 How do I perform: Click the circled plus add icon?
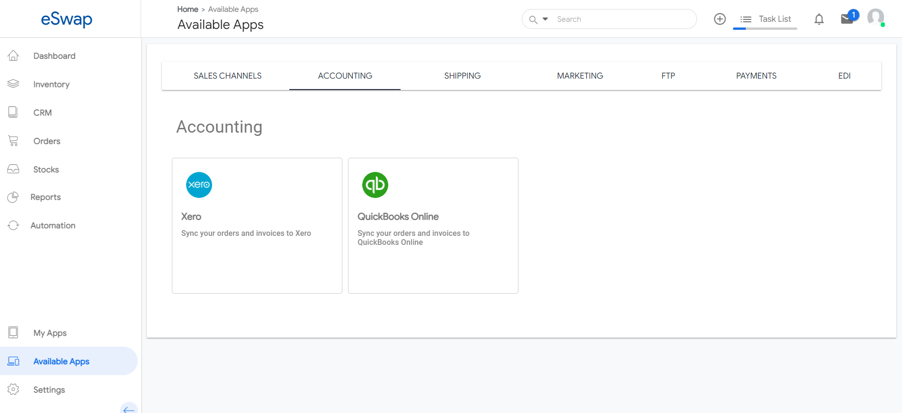pyautogui.click(x=720, y=19)
